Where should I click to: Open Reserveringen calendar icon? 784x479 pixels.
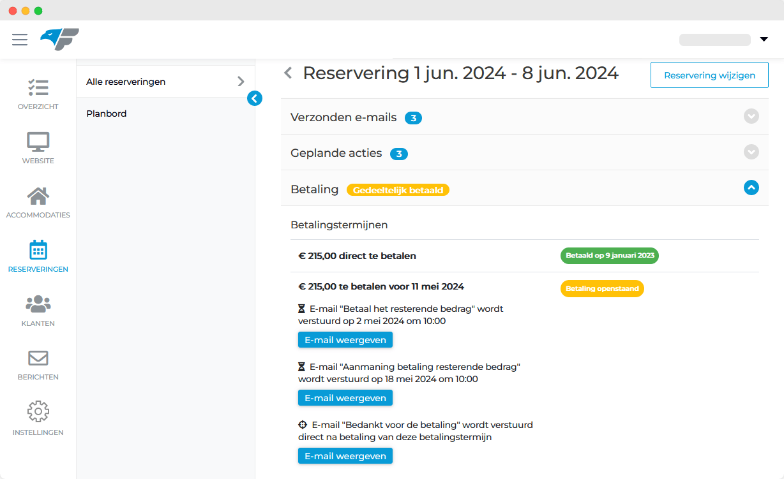38,249
